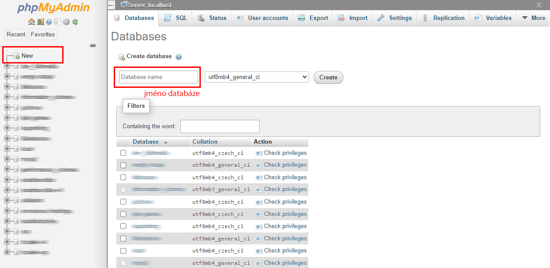Reload navigation panel with green arrow icon
550x268 pixels.
click(75, 22)
